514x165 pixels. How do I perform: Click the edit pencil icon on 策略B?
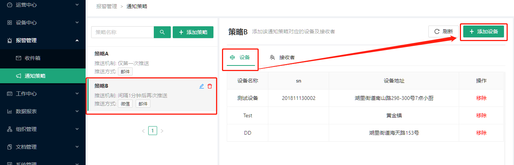point(202,86)
